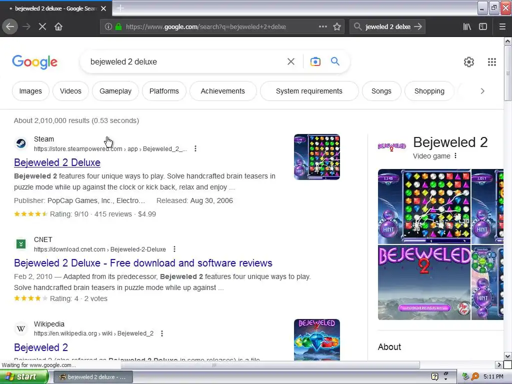512x384 pixels.
Task: Clear the Google search query
Action: [291, 61]
